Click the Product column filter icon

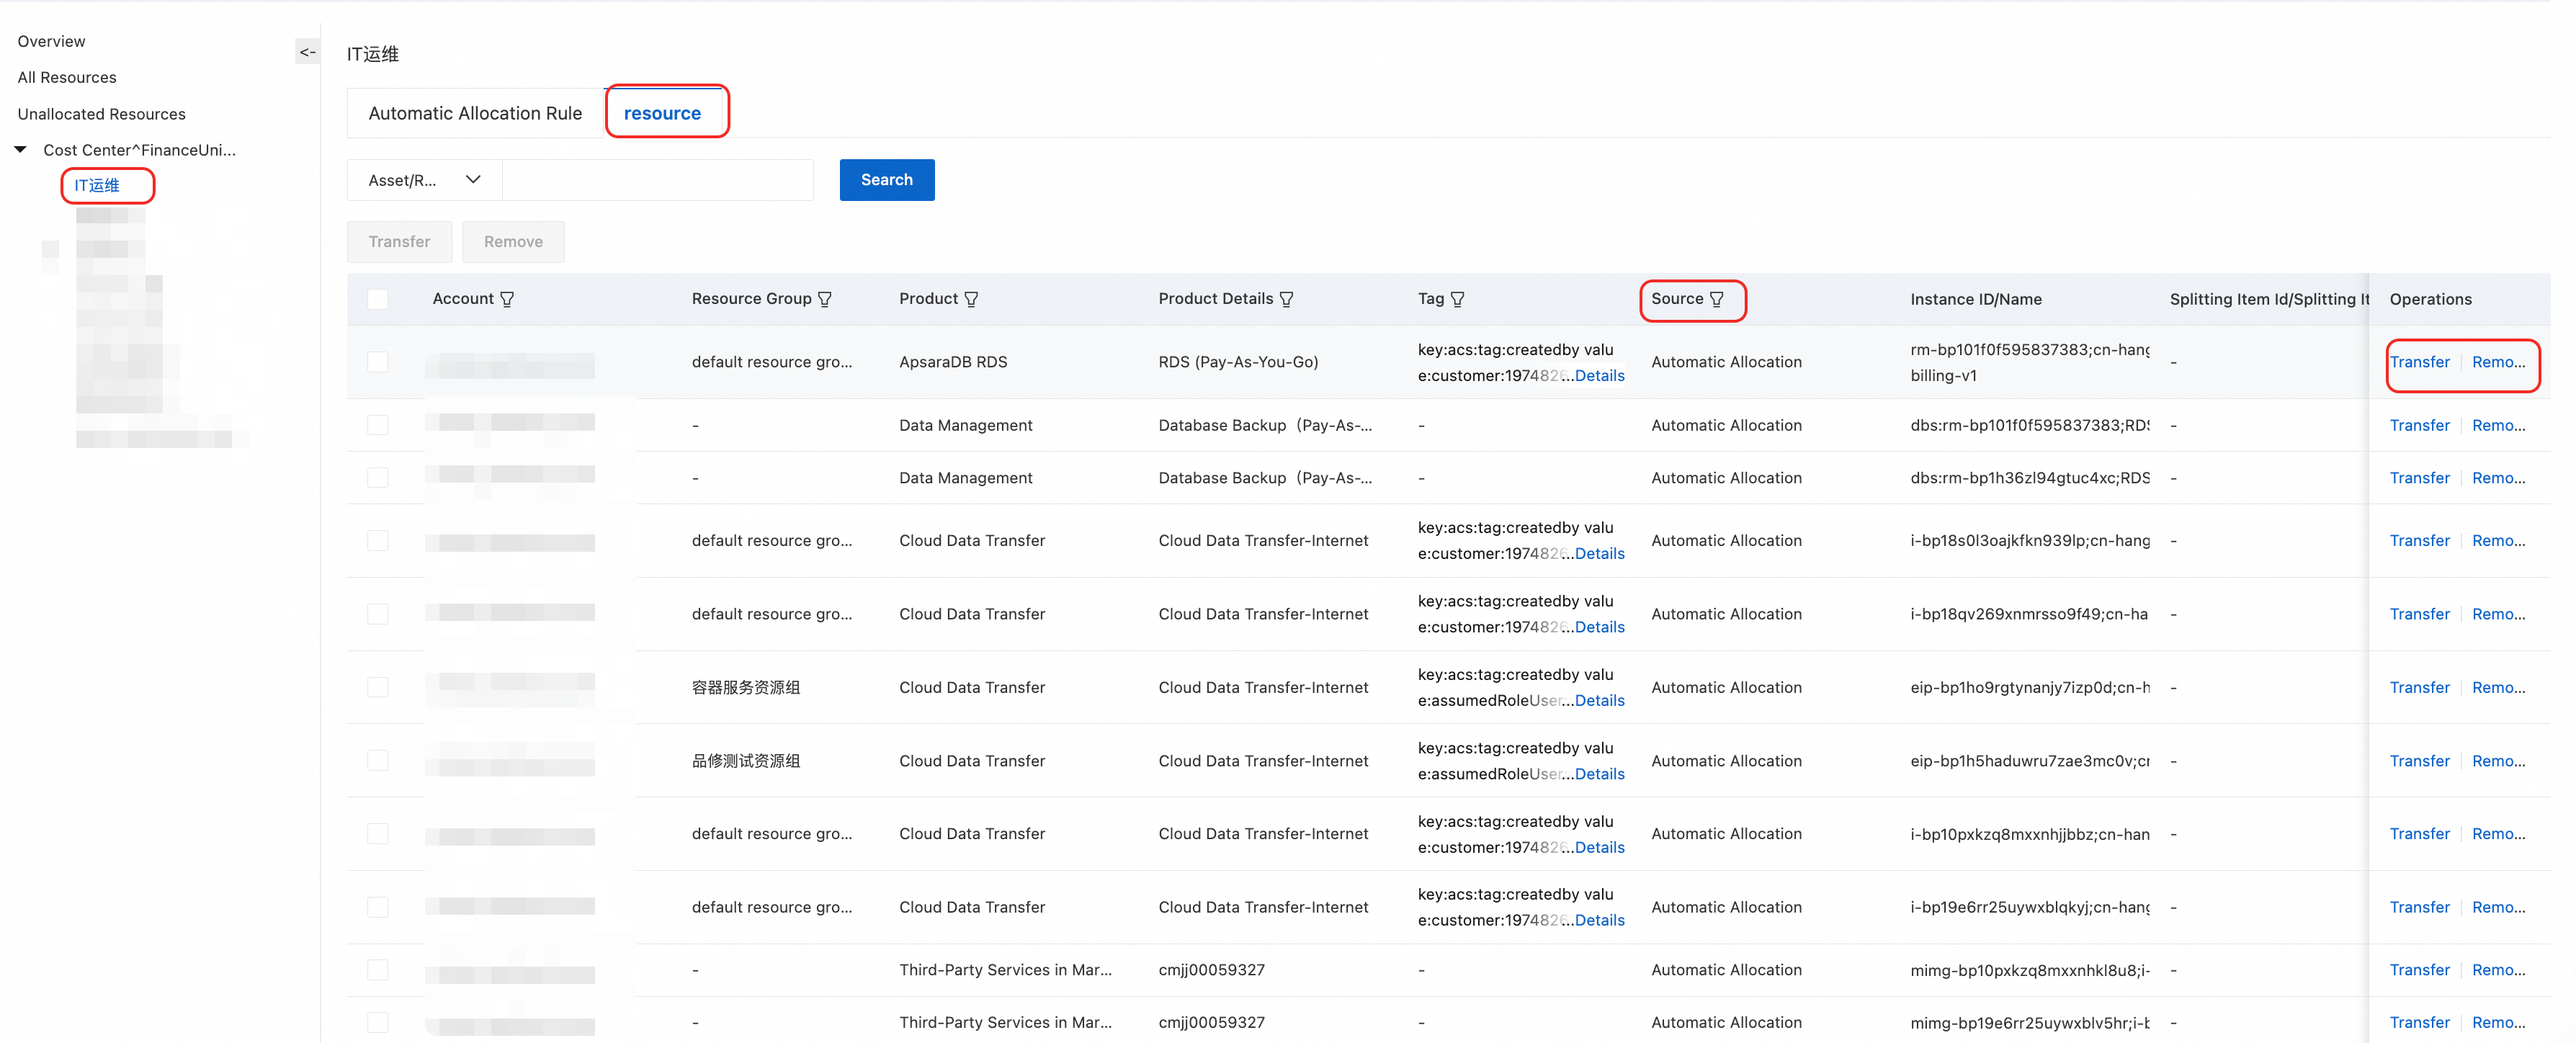point(971,299)
